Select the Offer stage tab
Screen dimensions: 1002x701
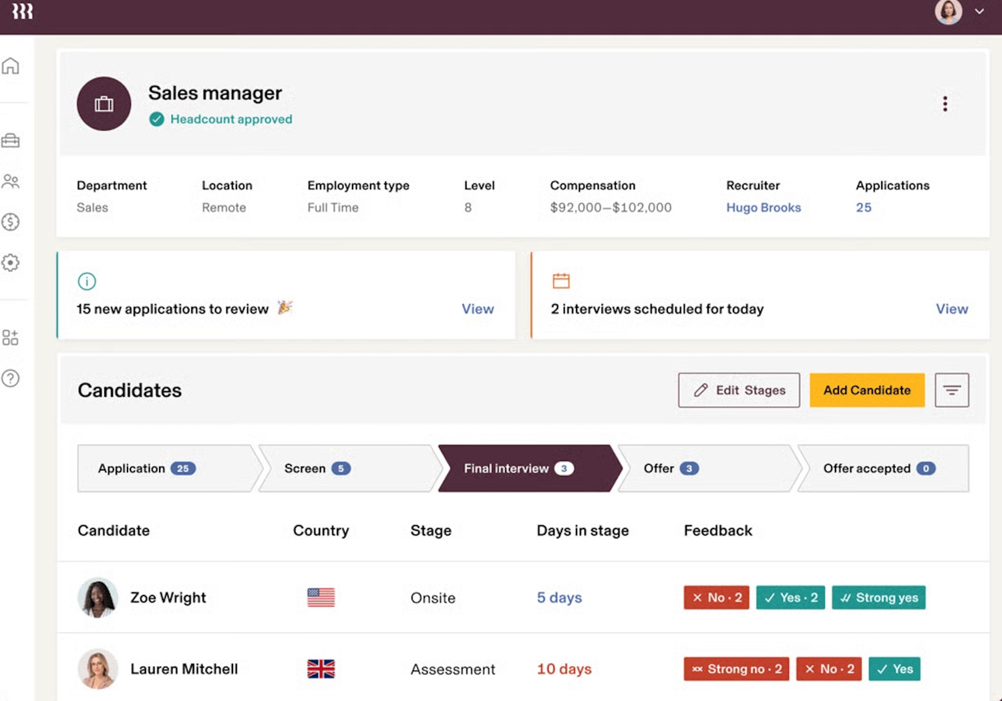708,469
